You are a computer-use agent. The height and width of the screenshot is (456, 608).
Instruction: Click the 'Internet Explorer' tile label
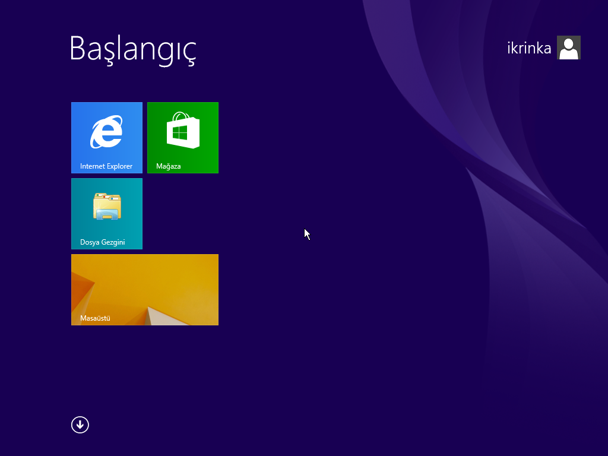106,166
